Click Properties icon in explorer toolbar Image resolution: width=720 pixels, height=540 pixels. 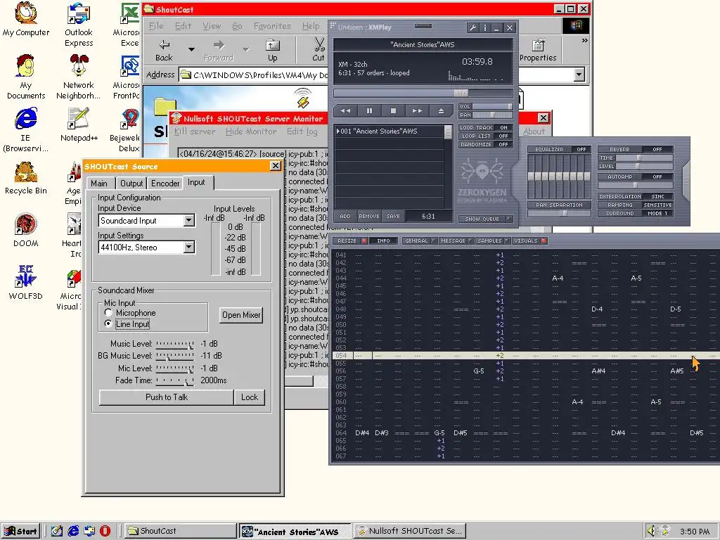click(x=538, y=51)
